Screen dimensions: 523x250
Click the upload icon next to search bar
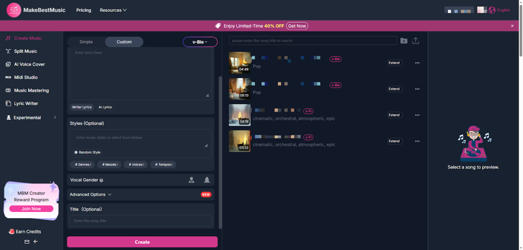click(x=416, y=41)
